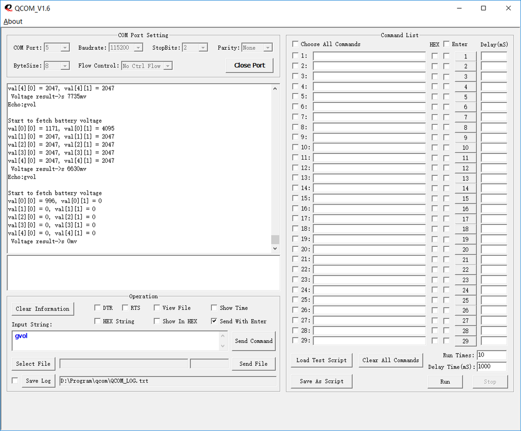Click the file path field beside Select File
Image resolution: width=521 pixels, height=431 pixels.
point(124,364)
